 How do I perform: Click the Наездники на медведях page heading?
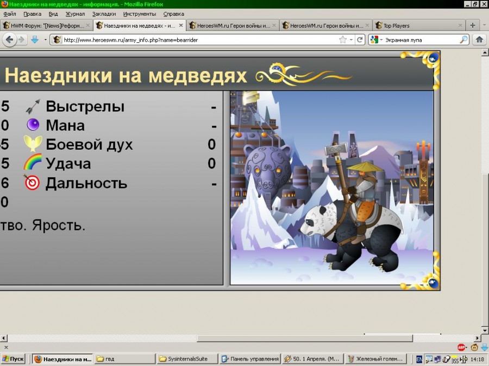pyautogui.click(x=126, y=75)
